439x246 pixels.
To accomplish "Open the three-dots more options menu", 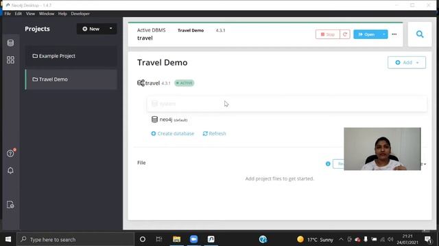I will (394, 34).
